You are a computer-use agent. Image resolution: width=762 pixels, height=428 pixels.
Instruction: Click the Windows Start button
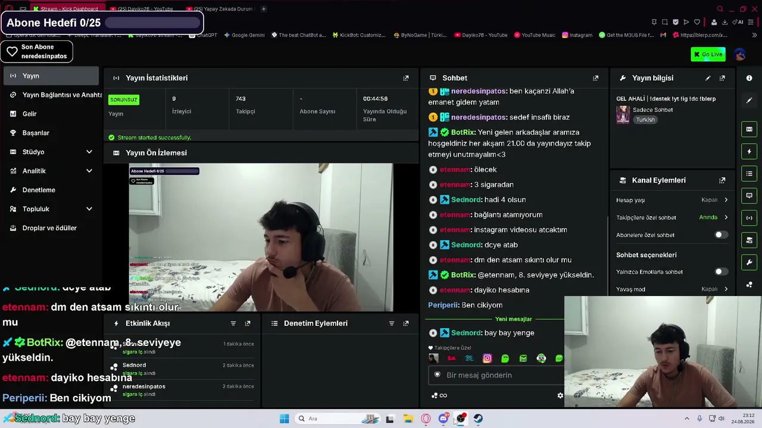point(285,418)
